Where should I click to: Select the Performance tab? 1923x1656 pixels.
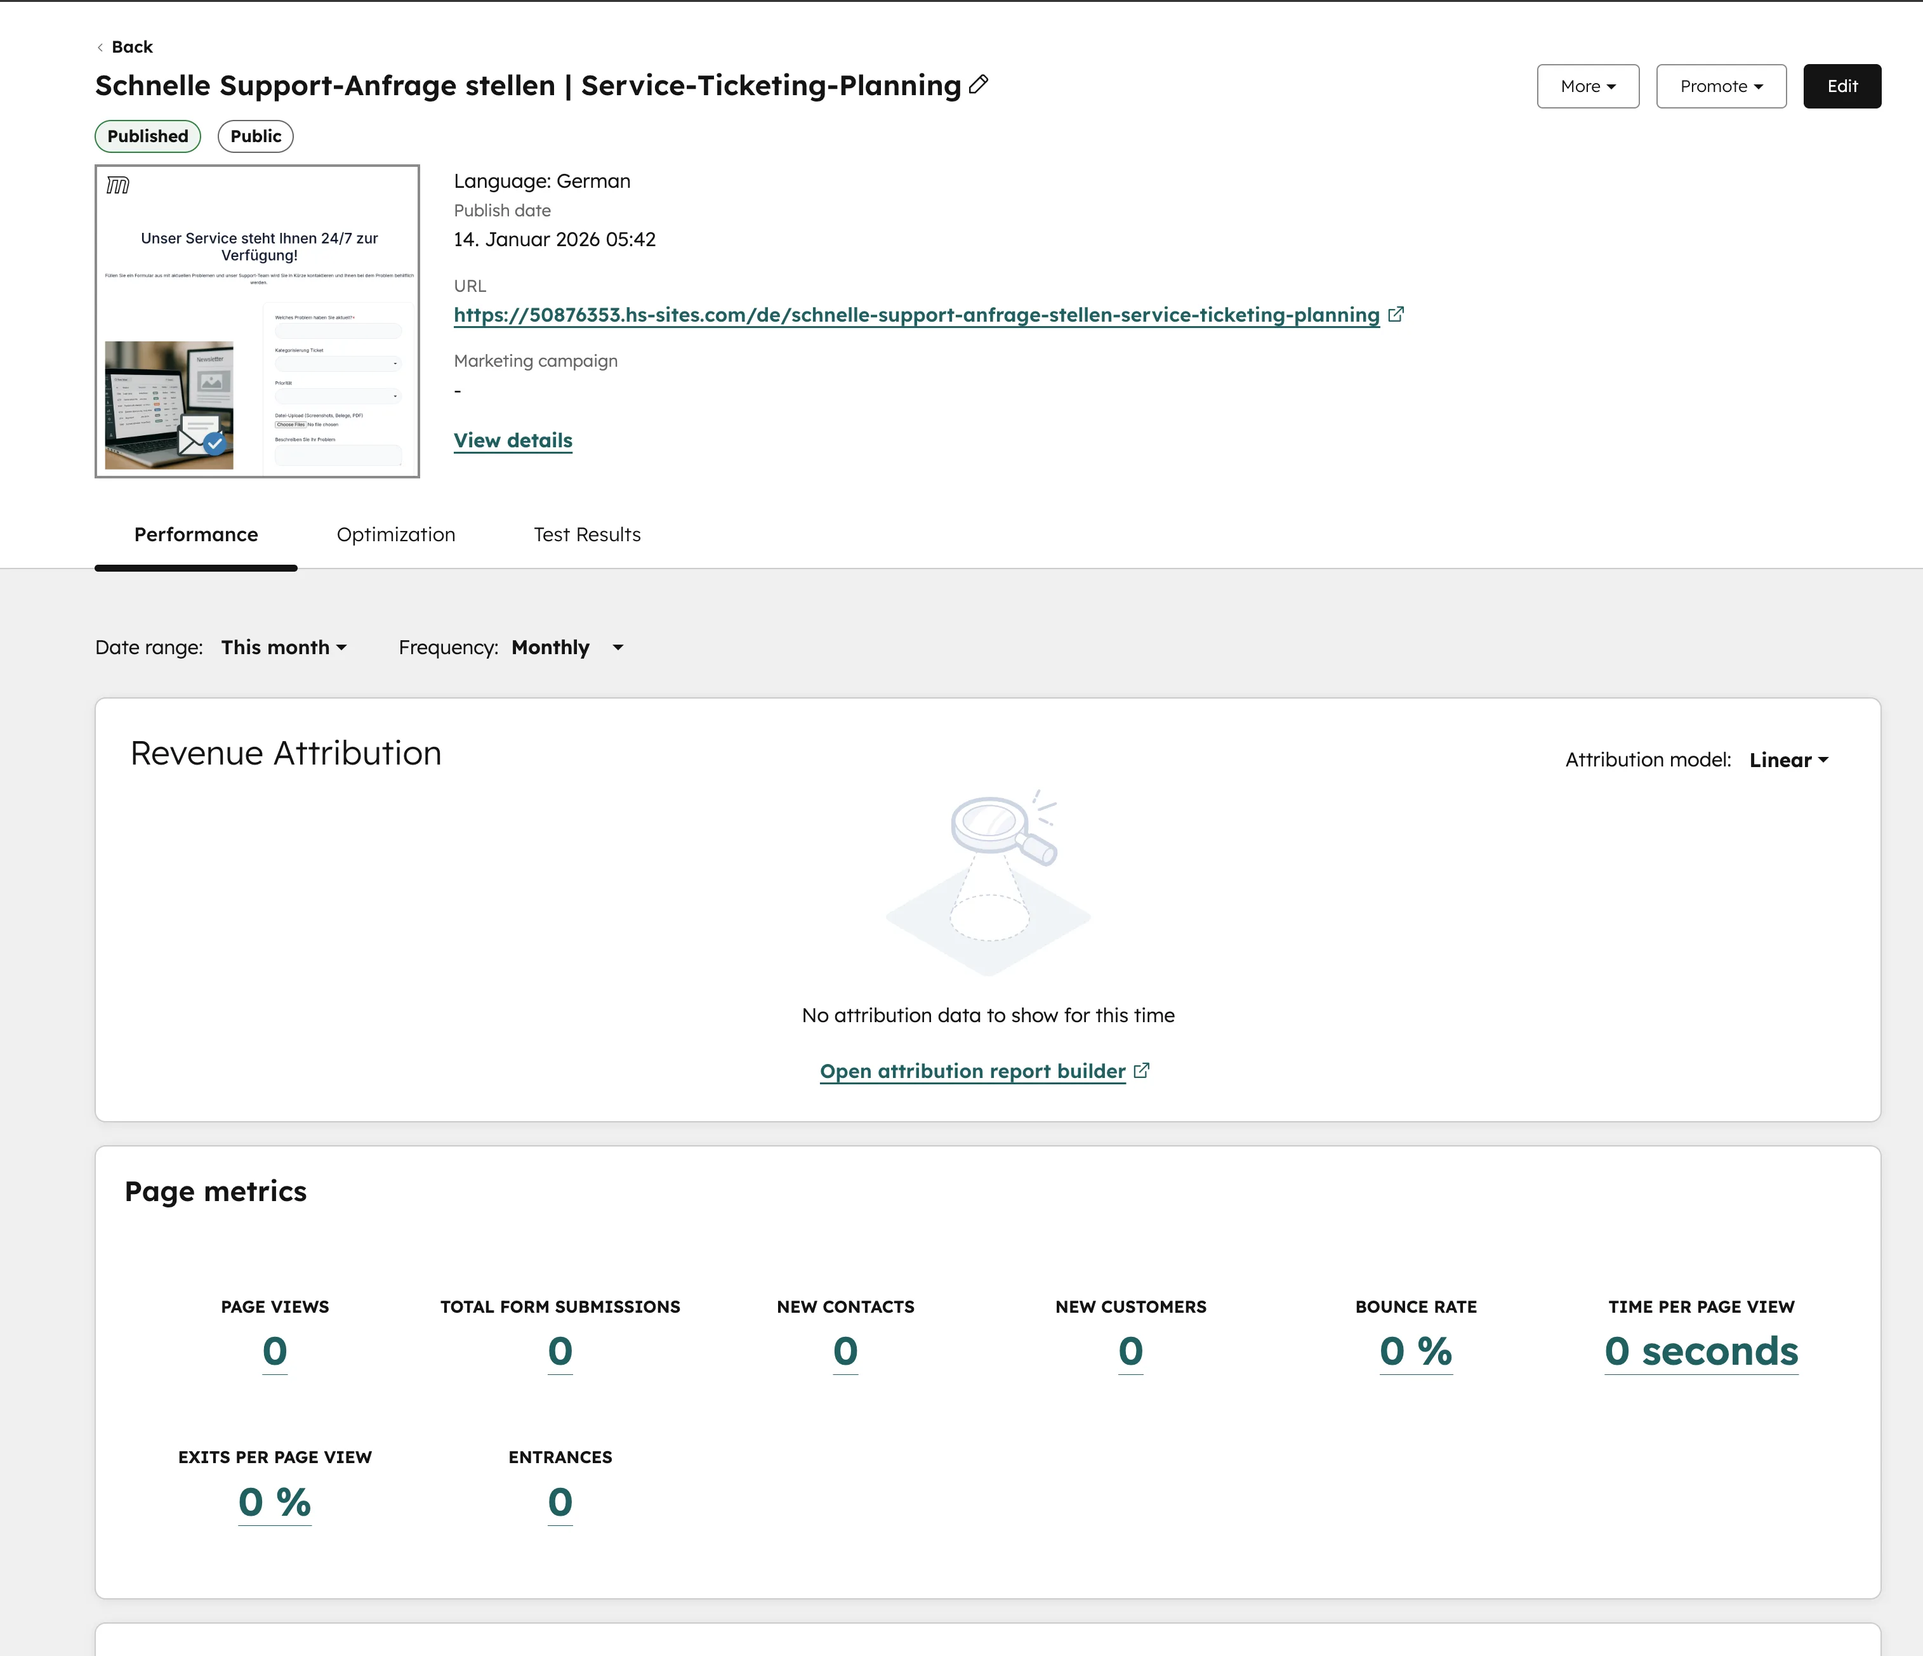coord(195,534)
